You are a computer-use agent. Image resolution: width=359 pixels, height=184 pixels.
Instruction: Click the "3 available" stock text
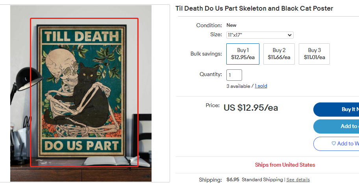[x=238, y=86]
